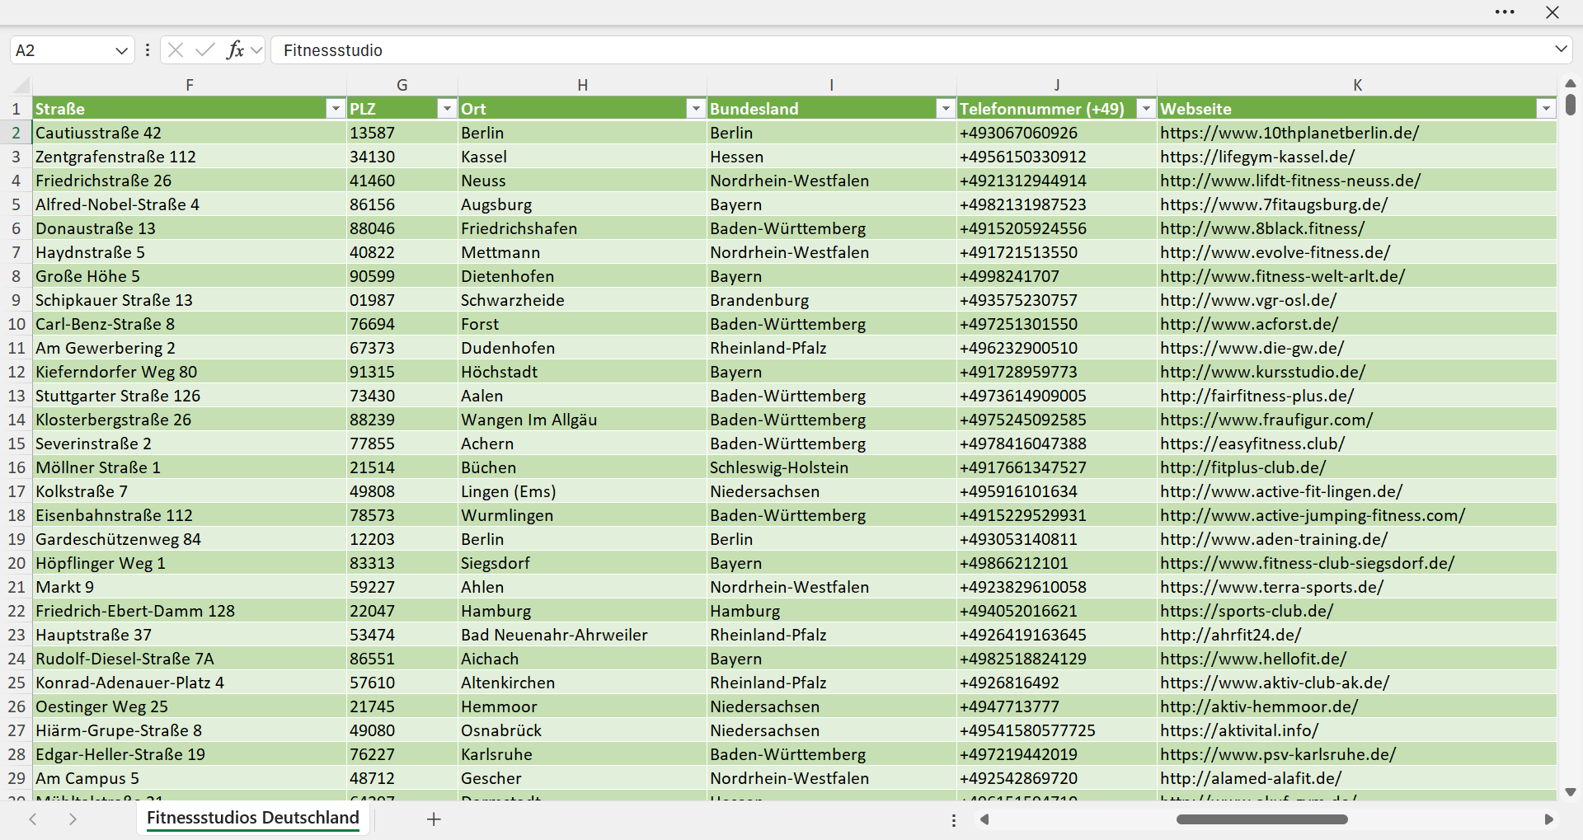This screenshot has height=840, width=1583.
Task: Click the formula bar containing Fitnessstudio
Action: coord(911,50)
